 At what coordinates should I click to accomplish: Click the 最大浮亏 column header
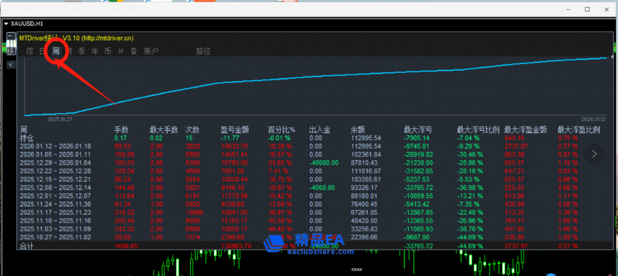[418, 130]
